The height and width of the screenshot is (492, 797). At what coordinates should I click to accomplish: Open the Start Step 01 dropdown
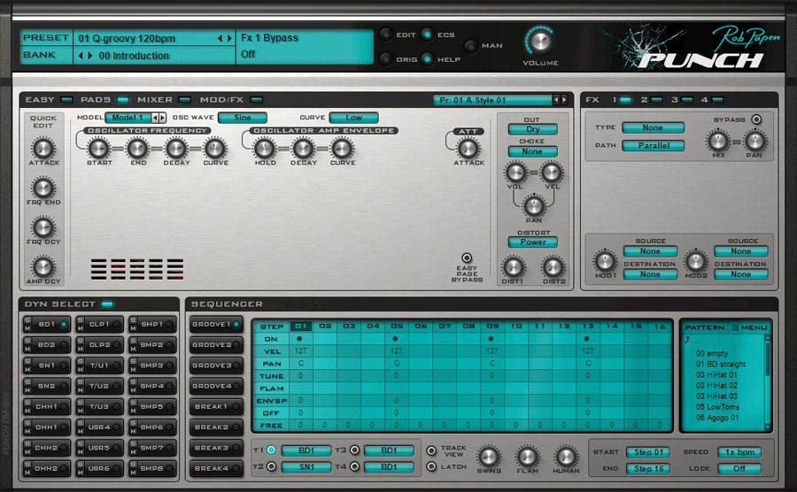(648, 452)
